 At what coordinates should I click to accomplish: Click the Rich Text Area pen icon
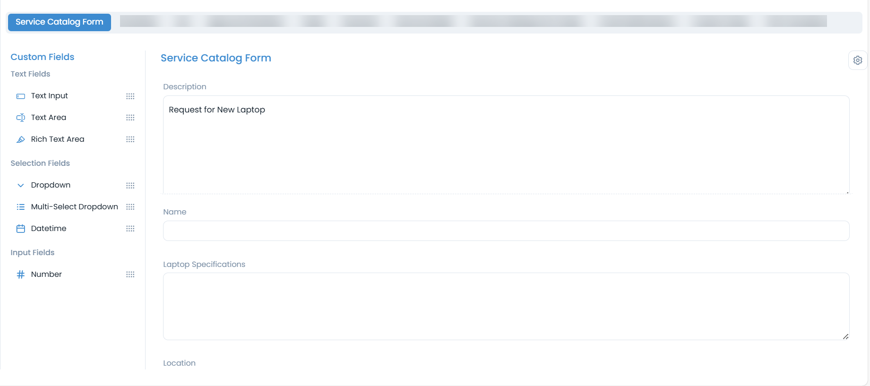click(20, 139)
